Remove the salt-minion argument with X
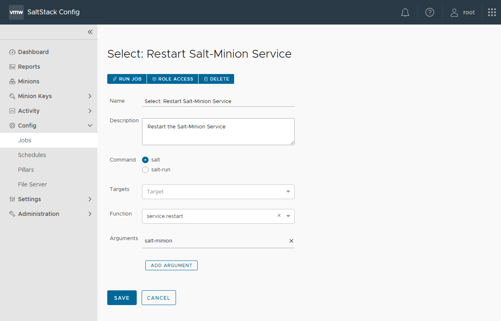 click(291, 241)
